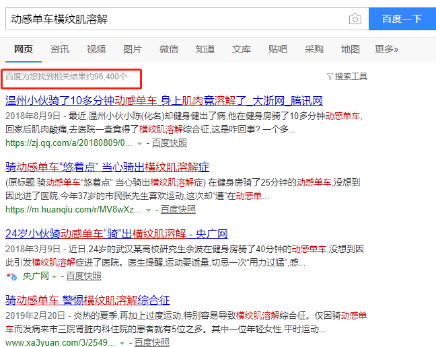Switch to the 微信 tab
This screenshot has height=347, width=436.
[169, 49]
